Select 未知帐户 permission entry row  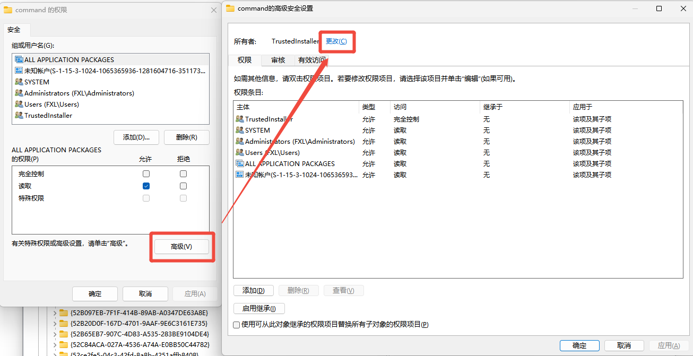point(458,175)
